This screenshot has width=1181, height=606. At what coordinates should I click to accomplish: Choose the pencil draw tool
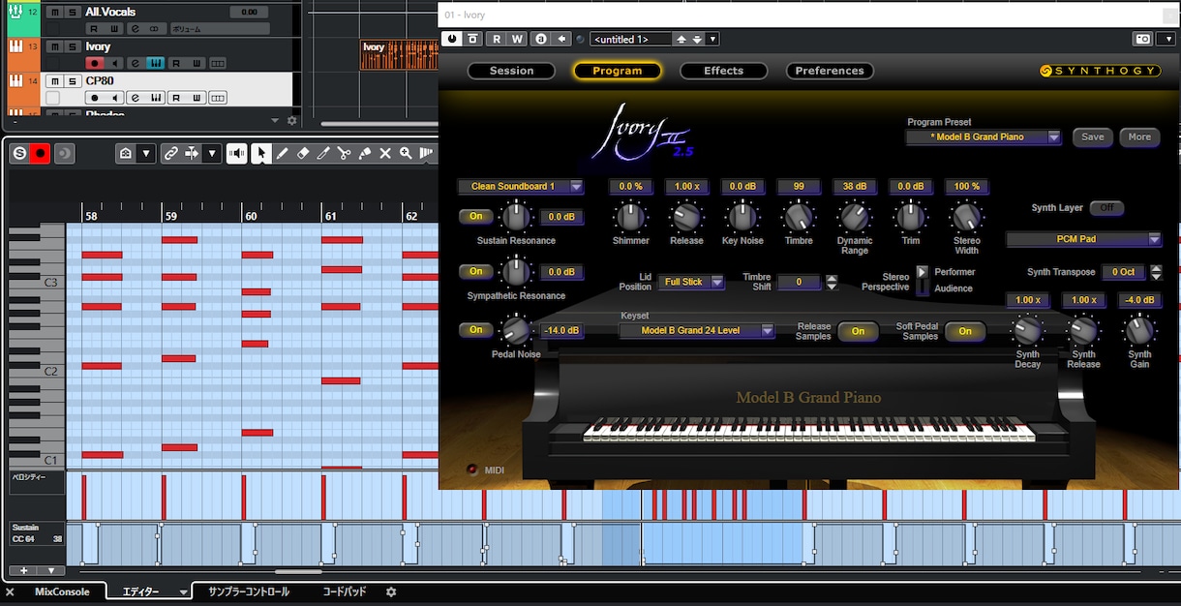282,153
